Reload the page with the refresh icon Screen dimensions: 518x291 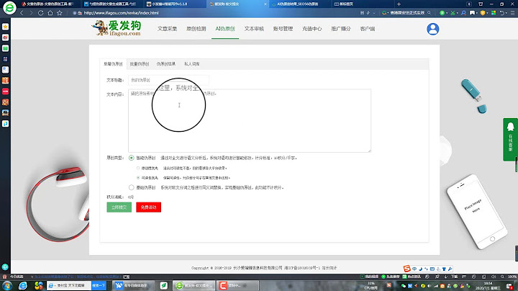40,13
